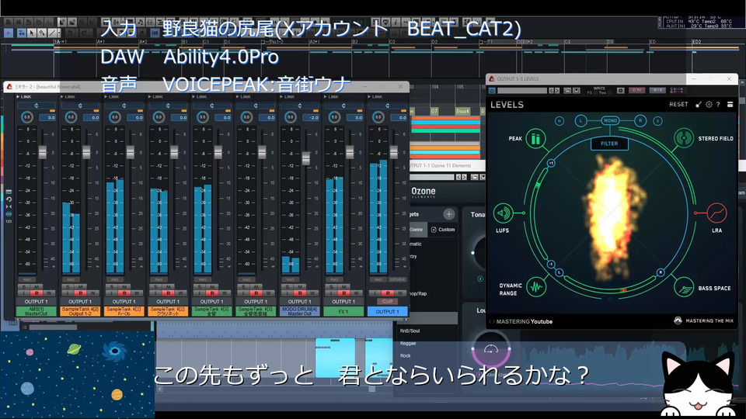Screen dimensions: 746x419
Task: Click load-preset folder icon in Levels toolbar
Action: (567, 90)
